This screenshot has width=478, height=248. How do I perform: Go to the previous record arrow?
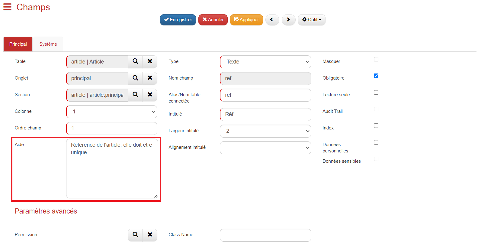pyautogui.click(x=272, y=20)
